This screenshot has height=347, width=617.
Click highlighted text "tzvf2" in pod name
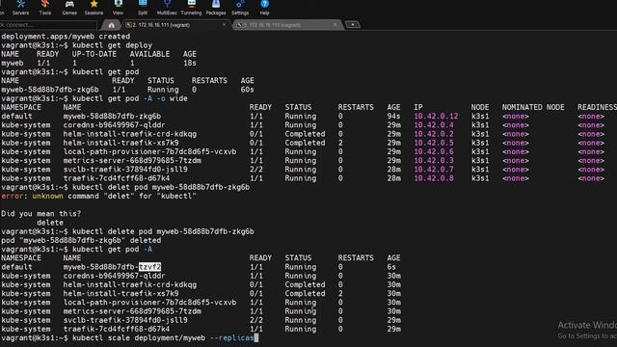(150, 267)
